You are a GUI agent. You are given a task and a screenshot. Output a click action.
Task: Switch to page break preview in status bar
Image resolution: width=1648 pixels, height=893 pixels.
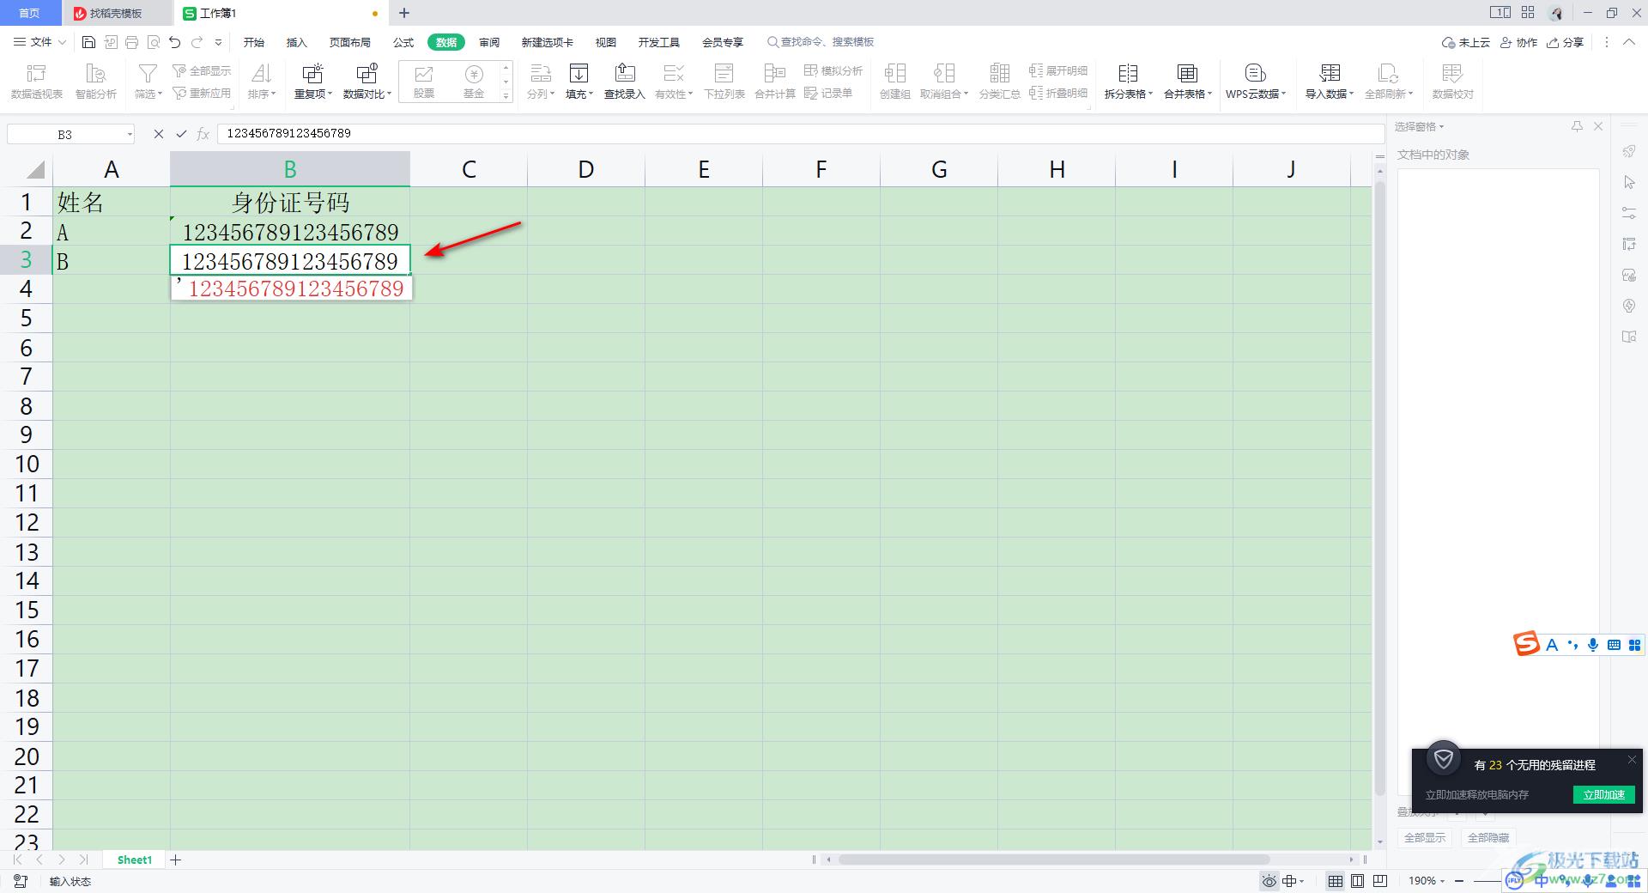[x=1380, y=881]
